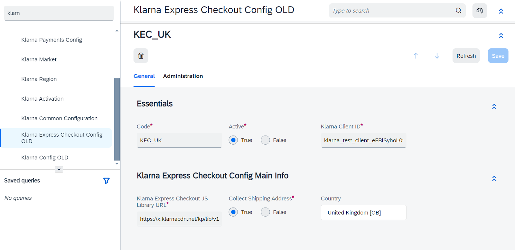The height and width of the screenshot is (250, 515).
Task: Click the Refresh button
Action: pos(466,56)
